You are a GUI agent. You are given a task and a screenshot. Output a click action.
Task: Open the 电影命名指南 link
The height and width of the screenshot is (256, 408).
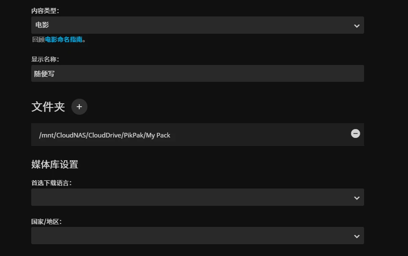(x=64, y=40)
